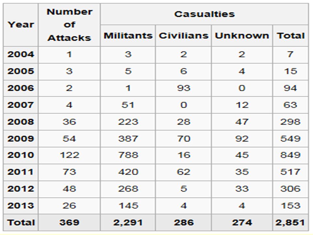Click the 2009 total value 549
The height and width of the screenshot is (235, 313).
click(291, 138)
